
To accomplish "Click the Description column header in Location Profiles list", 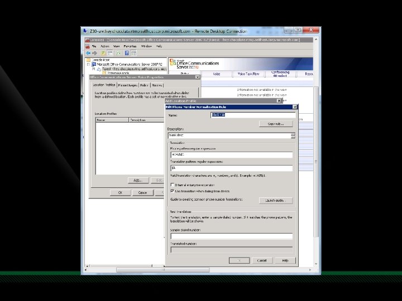I will pyautogui.click(x=146, y=120).
